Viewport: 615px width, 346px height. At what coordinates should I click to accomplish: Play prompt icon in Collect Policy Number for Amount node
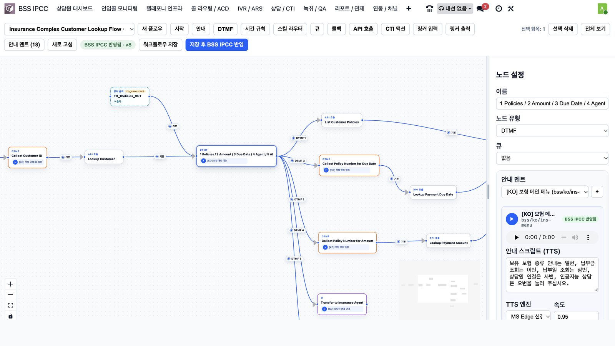pos(325,247)
